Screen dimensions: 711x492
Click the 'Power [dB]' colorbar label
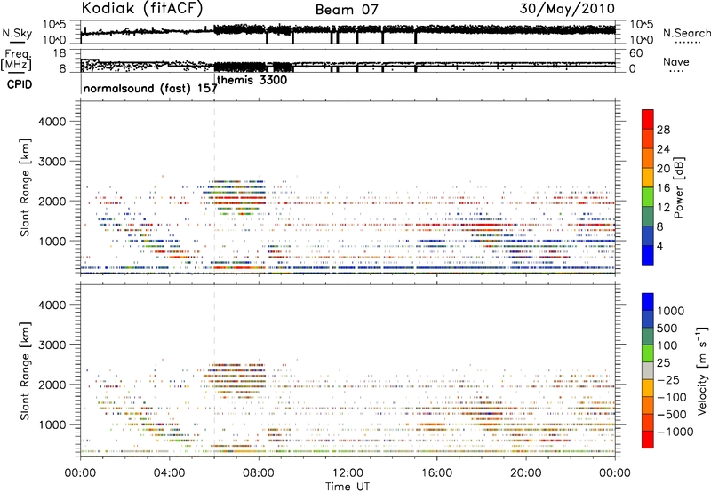(x=678, y=187)
